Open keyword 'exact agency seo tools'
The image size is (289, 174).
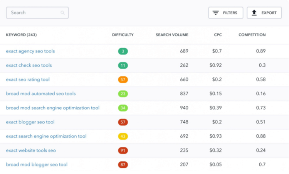pos(30,51)
